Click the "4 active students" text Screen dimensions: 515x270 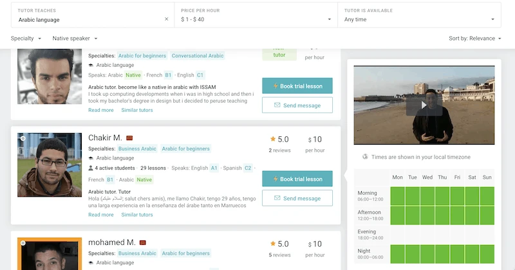pyautogui.click(x=115, y=168)
